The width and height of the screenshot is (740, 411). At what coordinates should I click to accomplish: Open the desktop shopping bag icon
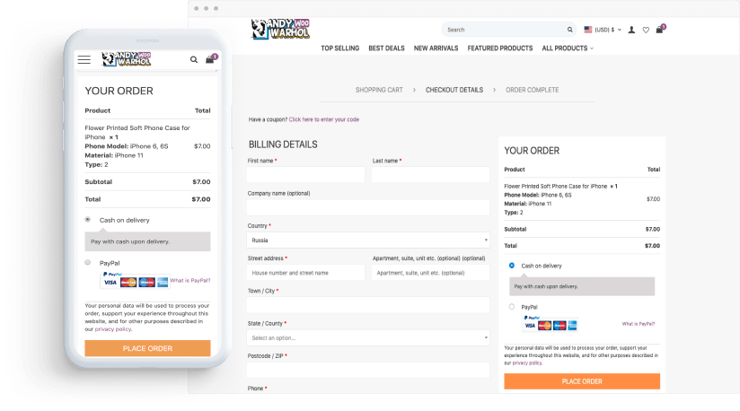tap(660, 30)
